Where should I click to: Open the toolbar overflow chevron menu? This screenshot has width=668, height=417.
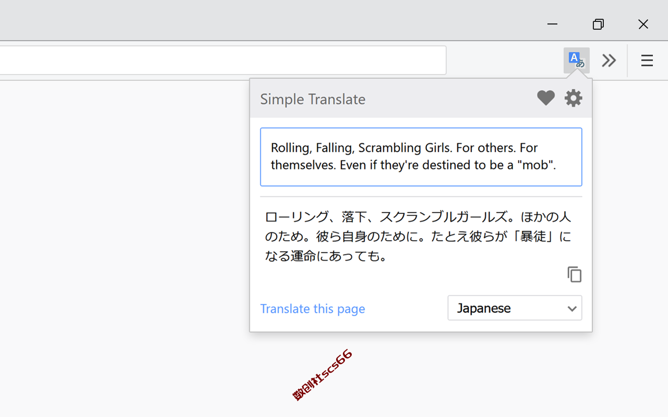(609, 60)
